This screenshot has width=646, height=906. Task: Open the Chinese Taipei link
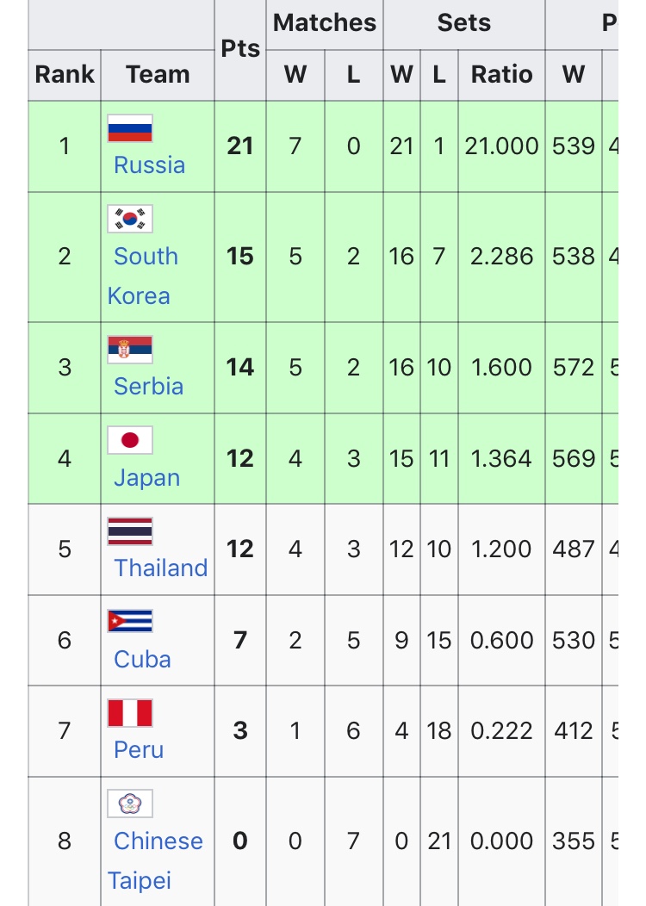point(155,861)
